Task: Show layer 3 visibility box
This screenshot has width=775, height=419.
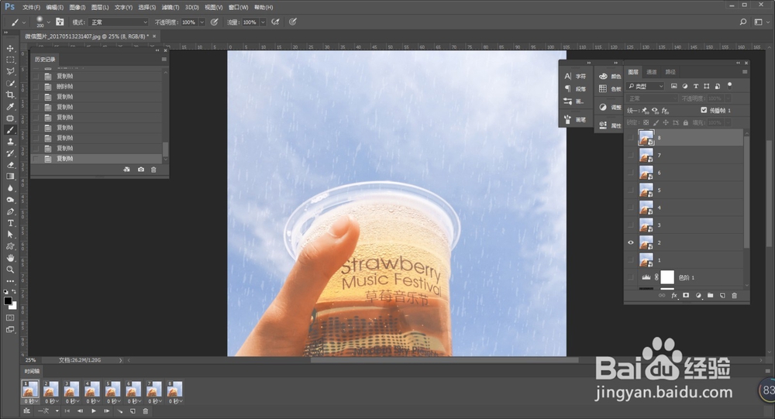Action: [631, 225]
